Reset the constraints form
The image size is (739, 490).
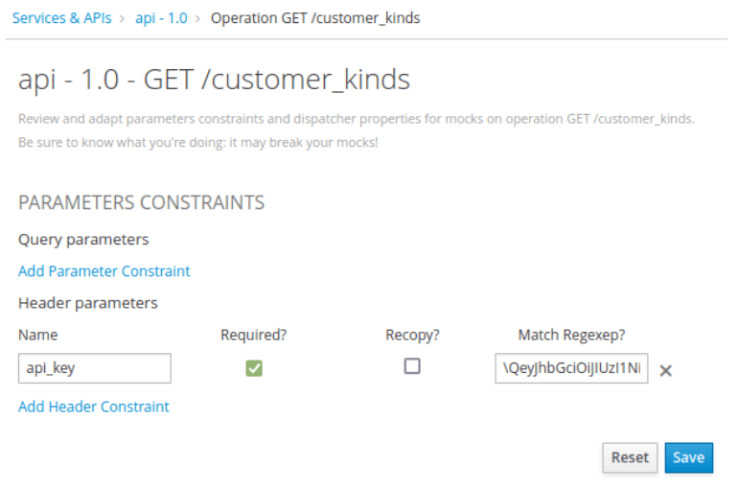[x=630, y=457]
